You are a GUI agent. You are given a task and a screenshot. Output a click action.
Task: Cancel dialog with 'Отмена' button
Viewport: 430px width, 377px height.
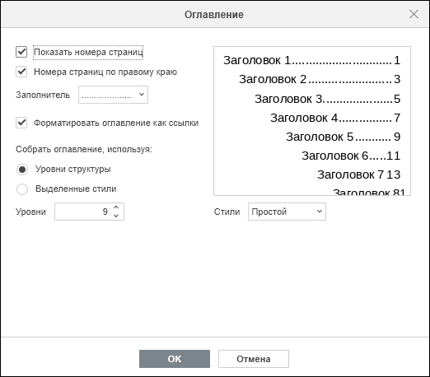tap(254, 359)
